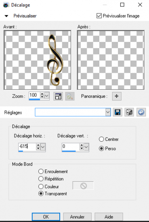This screenshot has height=222, width=149.
Task: Click the reset to default arrow icon
Action: click(x=141, y=112)
